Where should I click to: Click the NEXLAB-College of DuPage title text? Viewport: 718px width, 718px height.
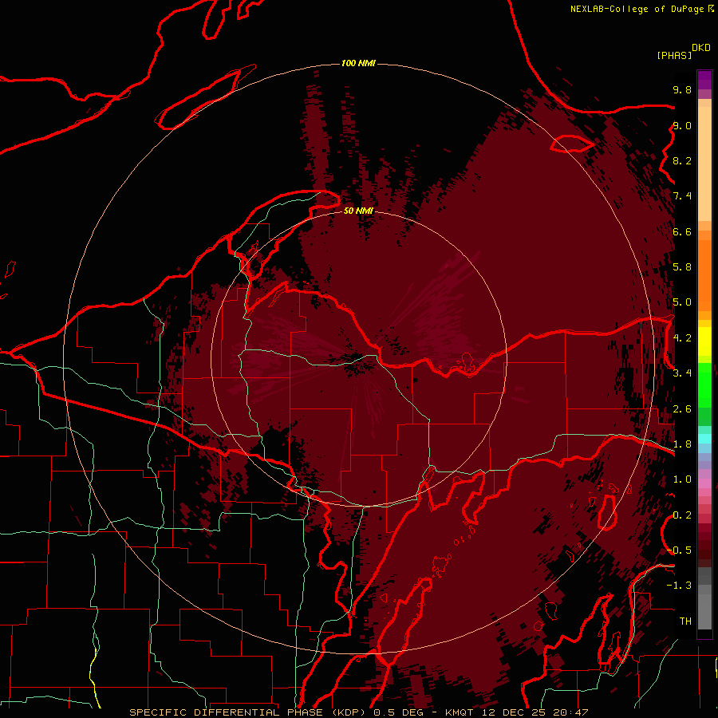(x=637, y=9)
